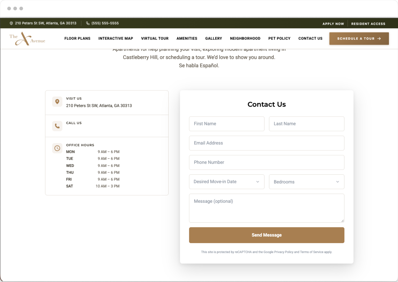Click the Email Address field
This screenshot has height=282, width=398.
click(x=267, y=143)
